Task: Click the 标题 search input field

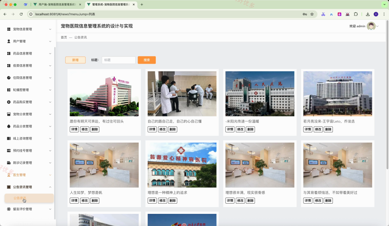Action: [119, 60]
